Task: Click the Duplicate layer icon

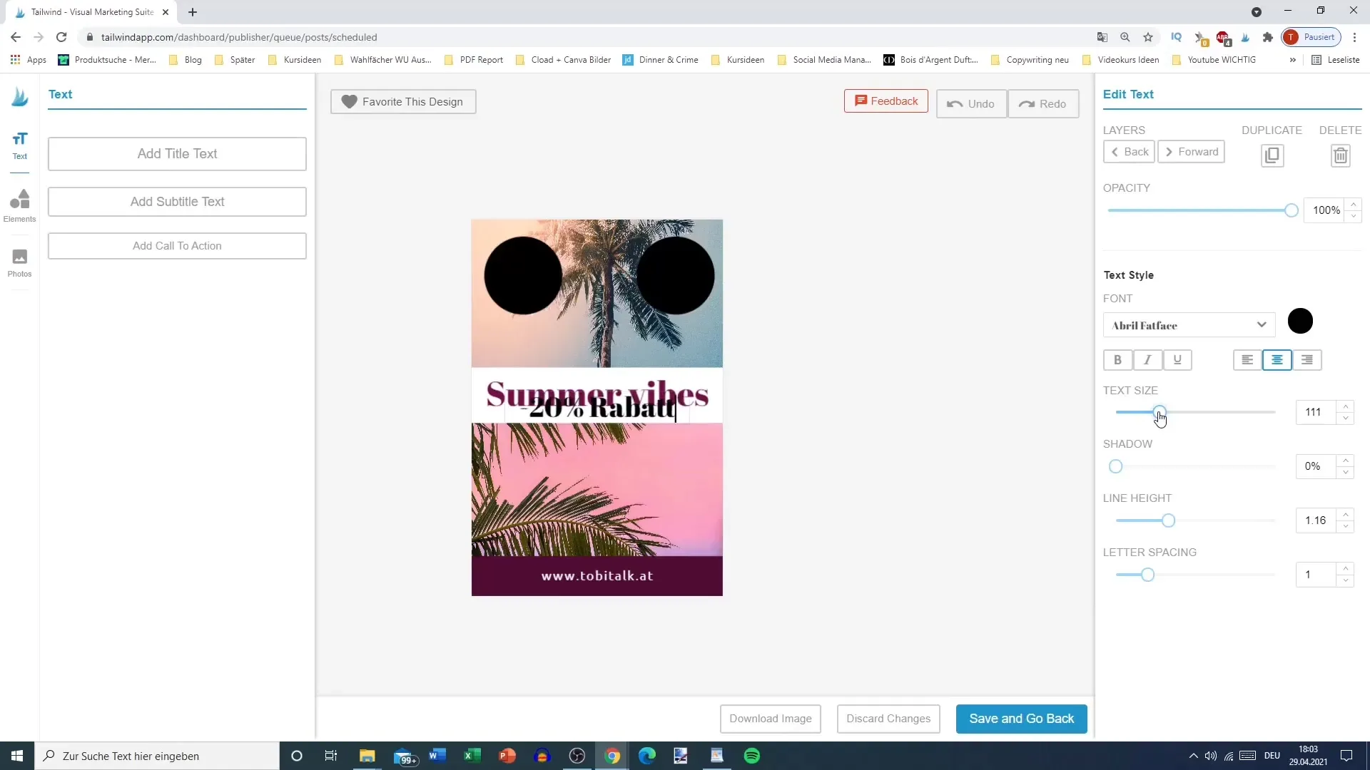Action: click(x=1272, y=153)
